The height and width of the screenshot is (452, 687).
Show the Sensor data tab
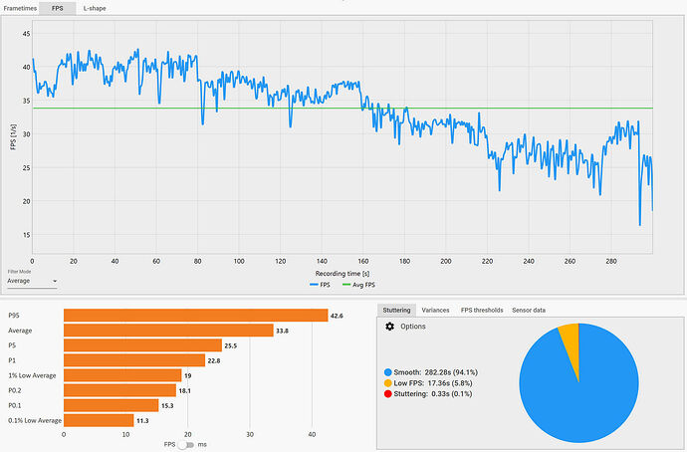529,310
